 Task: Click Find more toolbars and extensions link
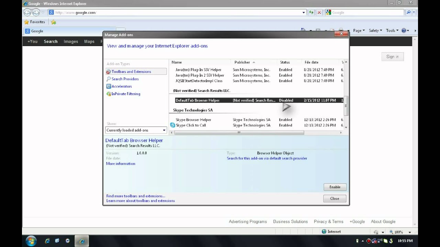135,196
